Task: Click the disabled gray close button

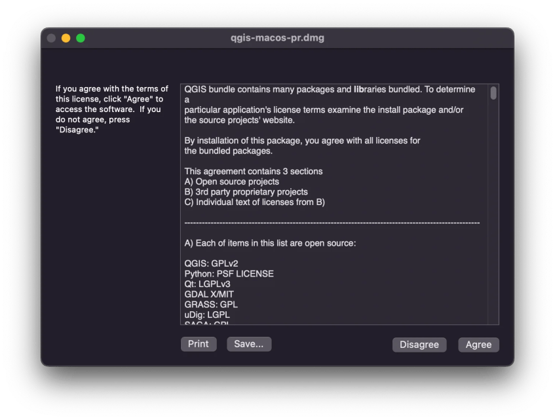Action: 51,38
